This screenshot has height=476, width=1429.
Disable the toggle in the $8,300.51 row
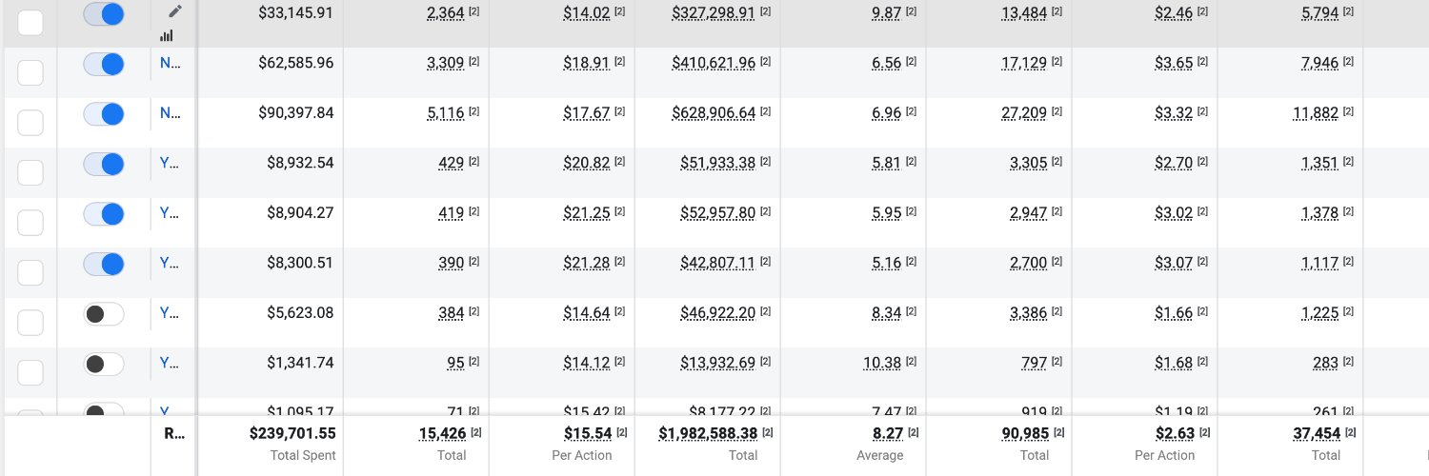point(104,263)
